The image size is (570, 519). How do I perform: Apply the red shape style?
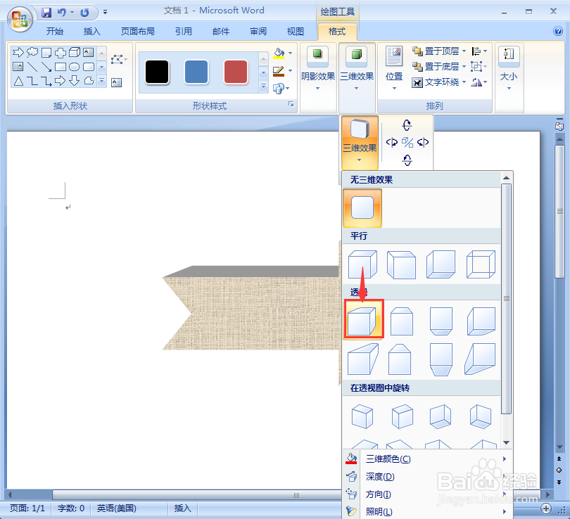tap(236, 72)
